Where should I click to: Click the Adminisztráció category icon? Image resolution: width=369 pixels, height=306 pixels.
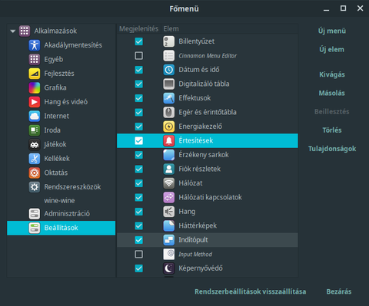point(35,214)
